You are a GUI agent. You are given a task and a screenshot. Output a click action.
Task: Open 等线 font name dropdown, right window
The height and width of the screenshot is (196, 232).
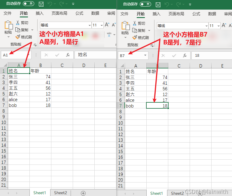(206, 26)
